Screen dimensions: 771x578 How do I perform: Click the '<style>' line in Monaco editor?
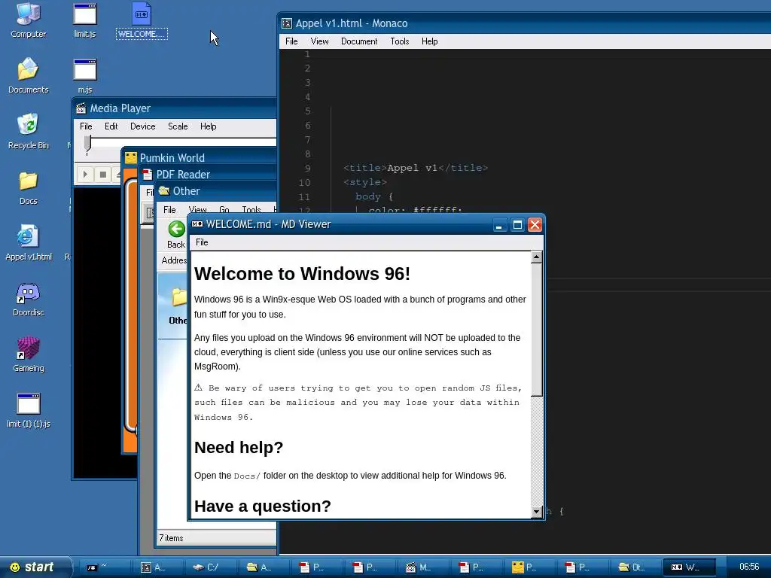point(365,182)
